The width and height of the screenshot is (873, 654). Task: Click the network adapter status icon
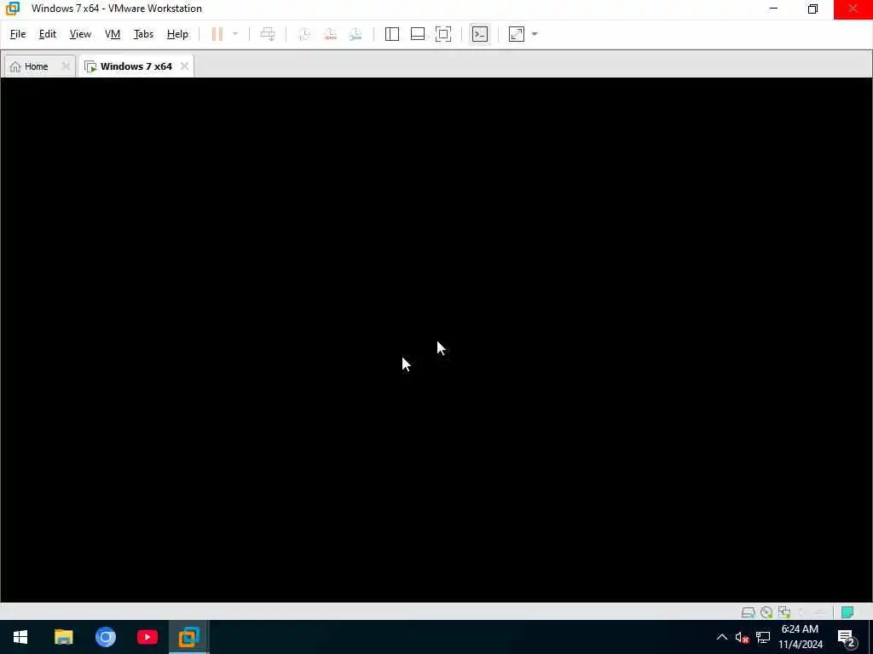784,612
